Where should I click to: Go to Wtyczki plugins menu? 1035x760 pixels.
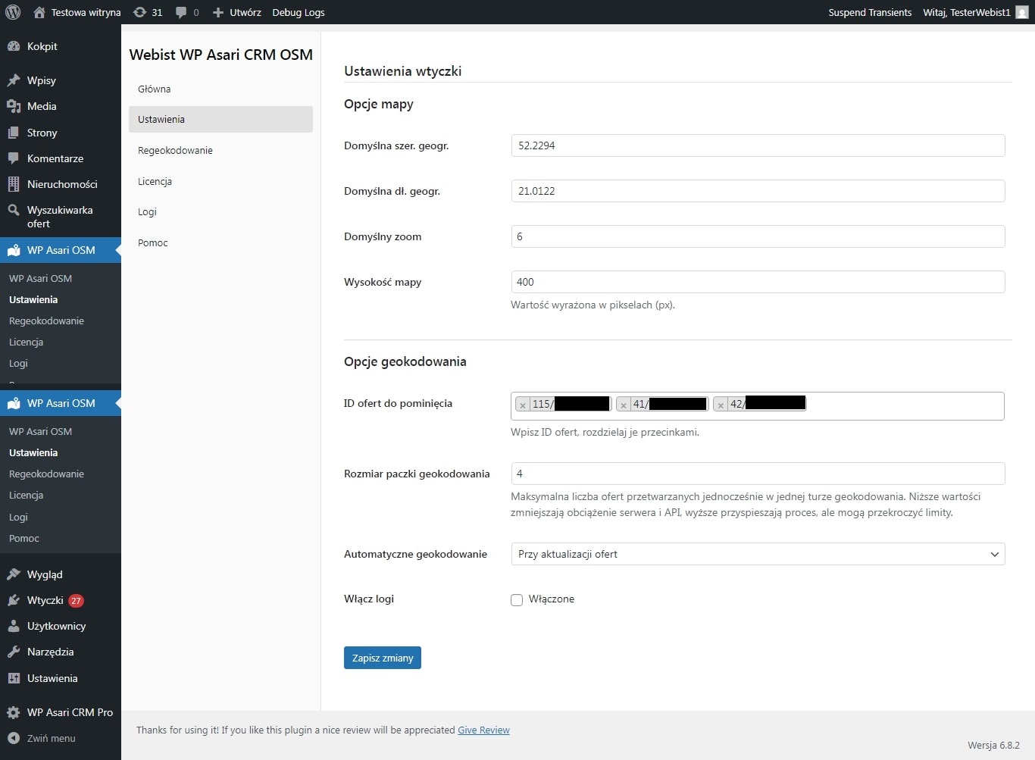[x=45, y=600]
